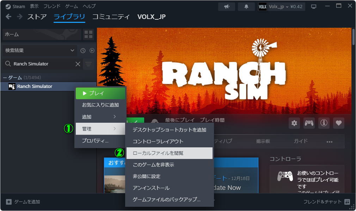Click the announcements megaphone icon

(226, 7)
